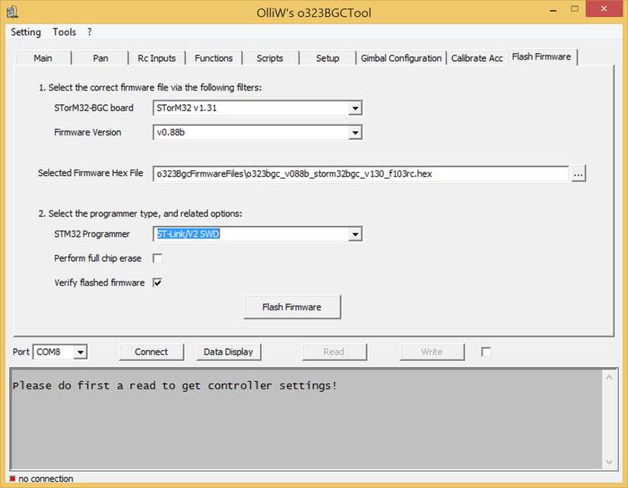Go to the Calibrate Acc tab
This screenshot has height=488, width=628.
click(476, 58)
